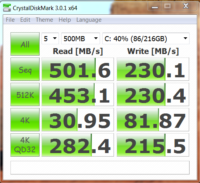Viewport: 200px width, 183px height.
Task: Open the File menu
Action: (10, 20)
